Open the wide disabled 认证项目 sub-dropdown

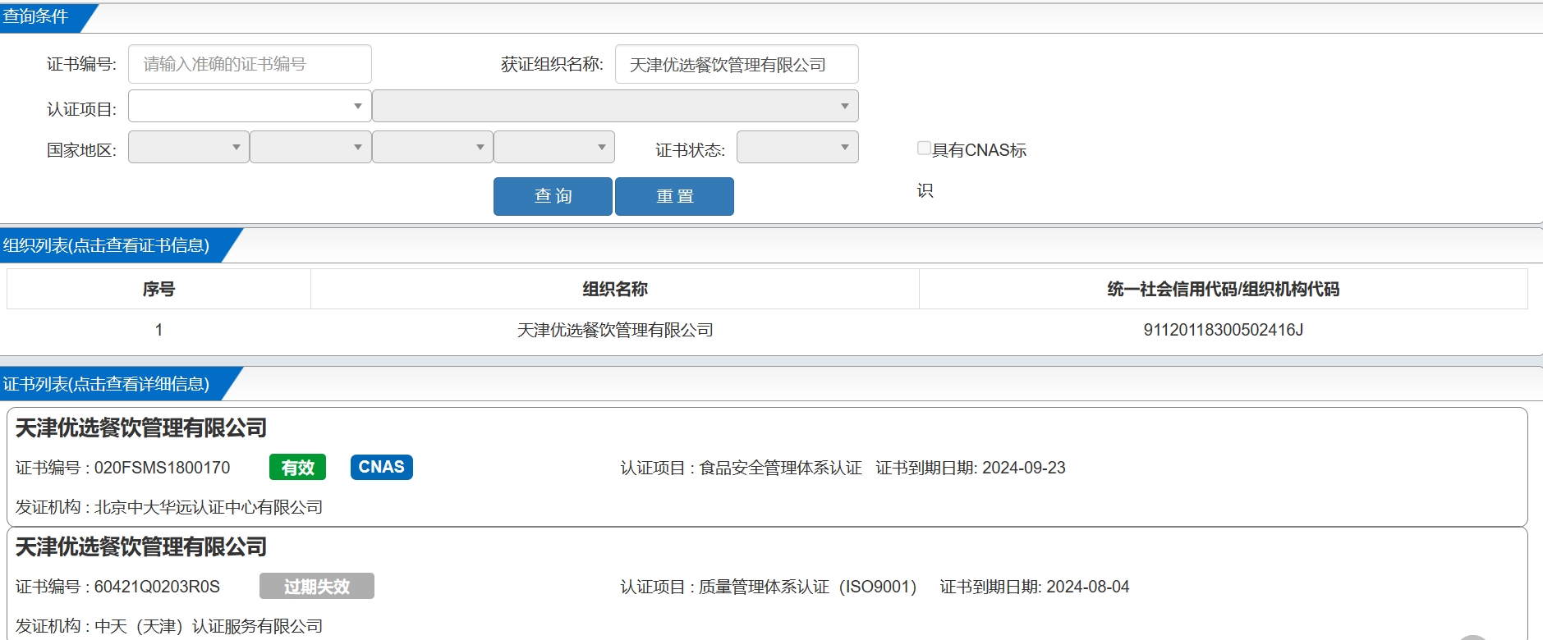click(x=615, y=106)
